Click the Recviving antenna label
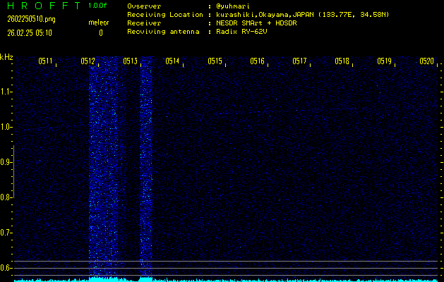The image size is (444, 282). [163, 32]
